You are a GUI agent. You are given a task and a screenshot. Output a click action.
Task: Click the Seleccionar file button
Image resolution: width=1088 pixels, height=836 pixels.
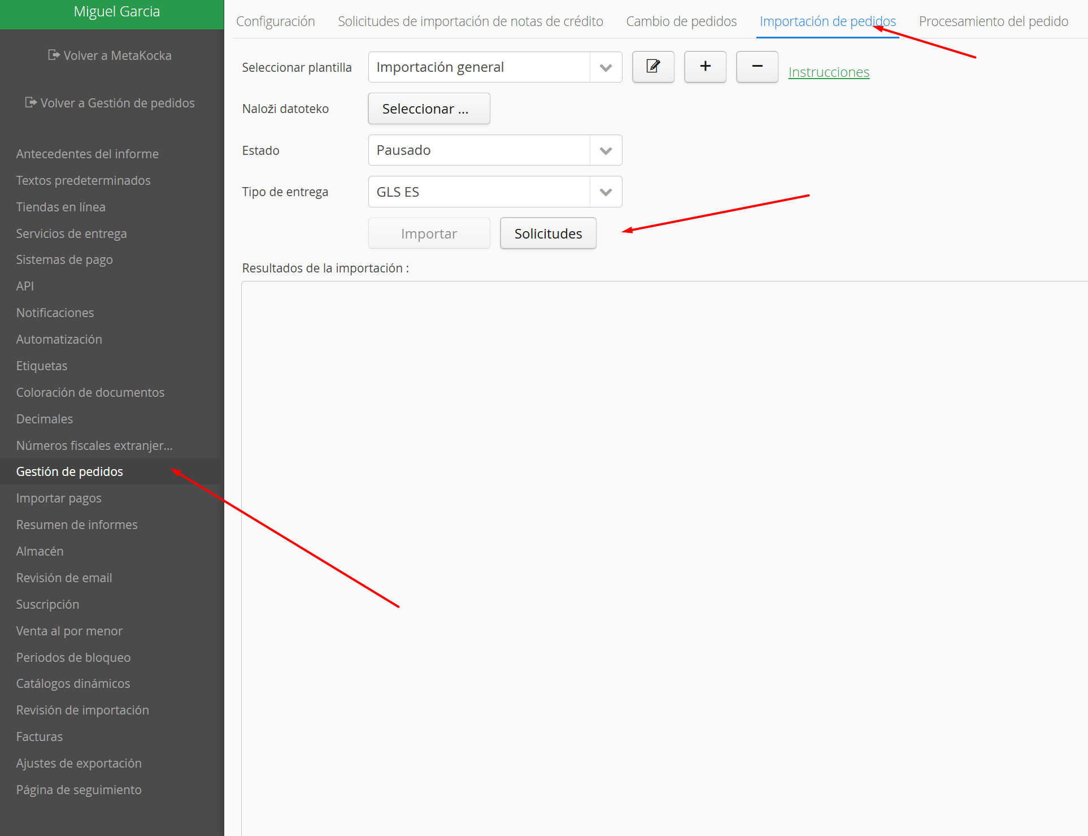tap(429, 109)
